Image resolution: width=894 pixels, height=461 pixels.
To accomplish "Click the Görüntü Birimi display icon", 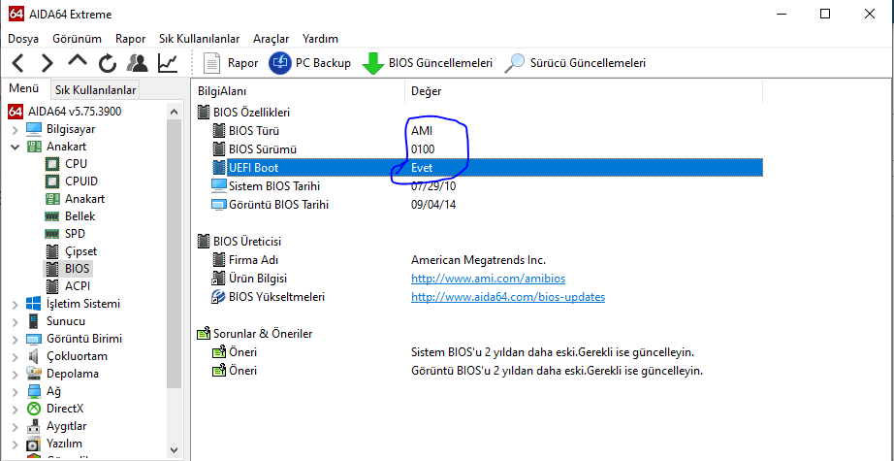I will coord(34,340).
